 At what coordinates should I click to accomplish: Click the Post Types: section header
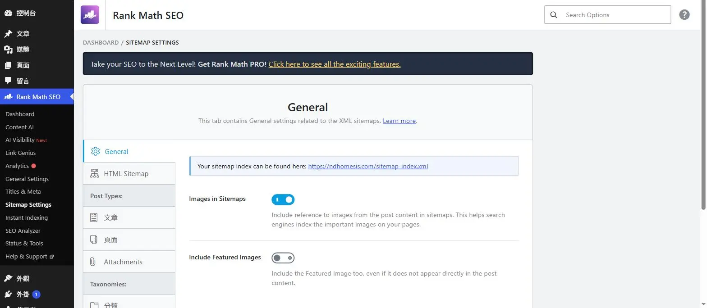pyautogui.click(x=106, y=196)
